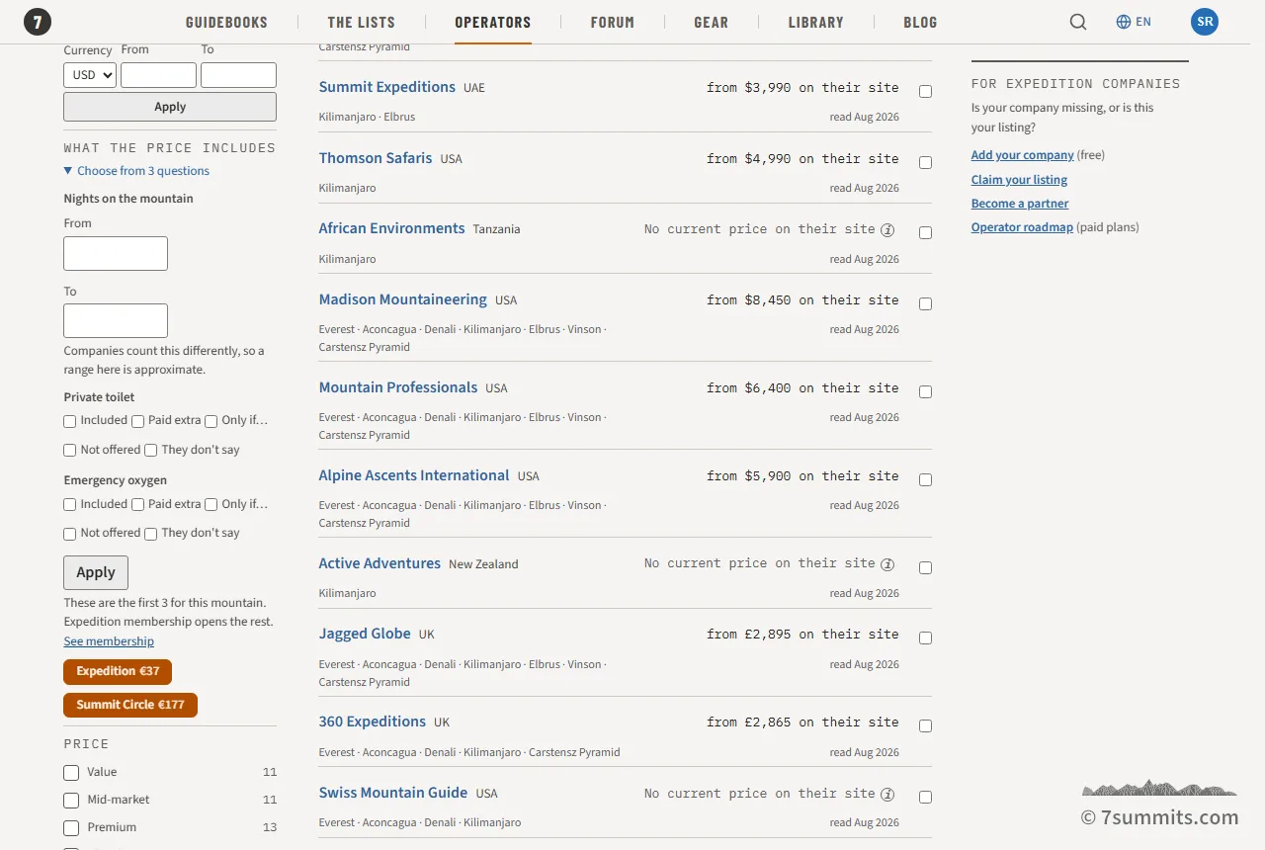Open the EN language selector globe
This screenshot has height=850, width=1265.
tap(1134, 22)
